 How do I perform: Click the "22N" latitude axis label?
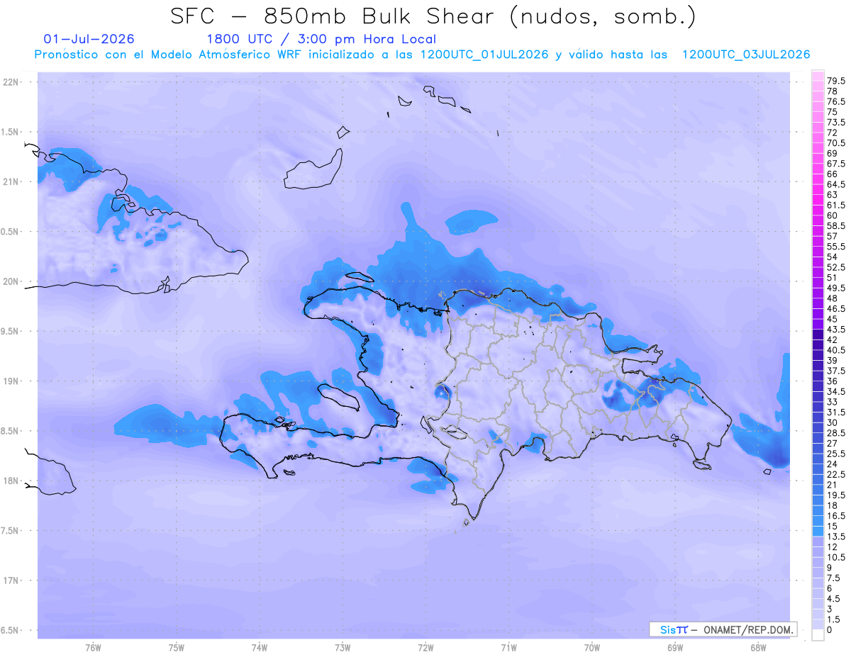click(10, 82)
